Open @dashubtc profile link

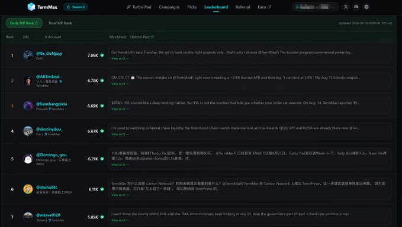coord(47,187)
